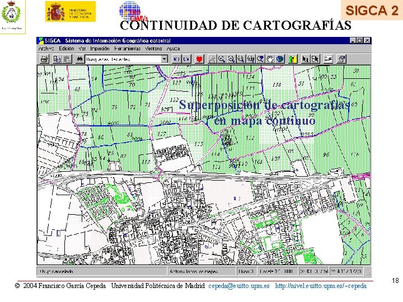
Task: Click the window resize grip in status bar
Action: point(368,272)
